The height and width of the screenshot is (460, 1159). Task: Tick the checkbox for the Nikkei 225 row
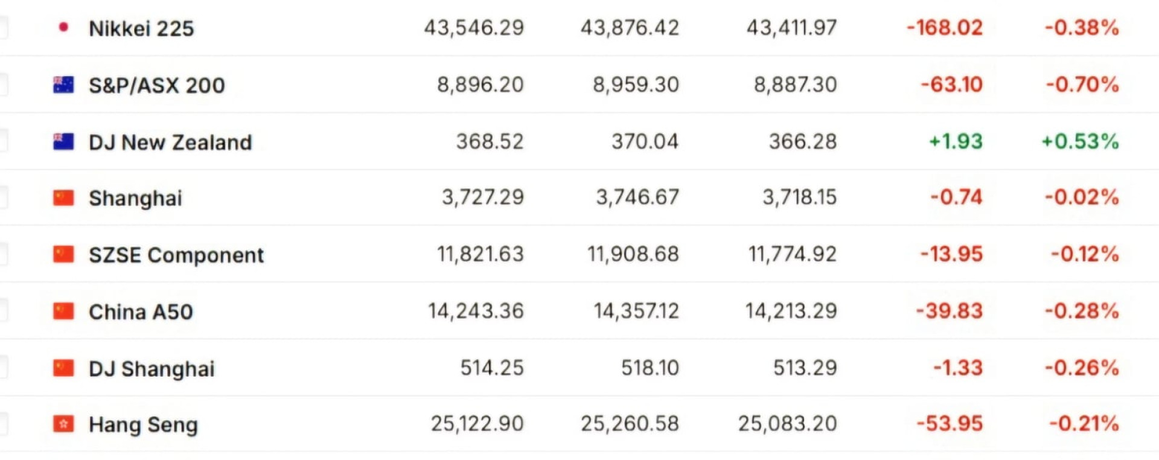tap(2, 28)
